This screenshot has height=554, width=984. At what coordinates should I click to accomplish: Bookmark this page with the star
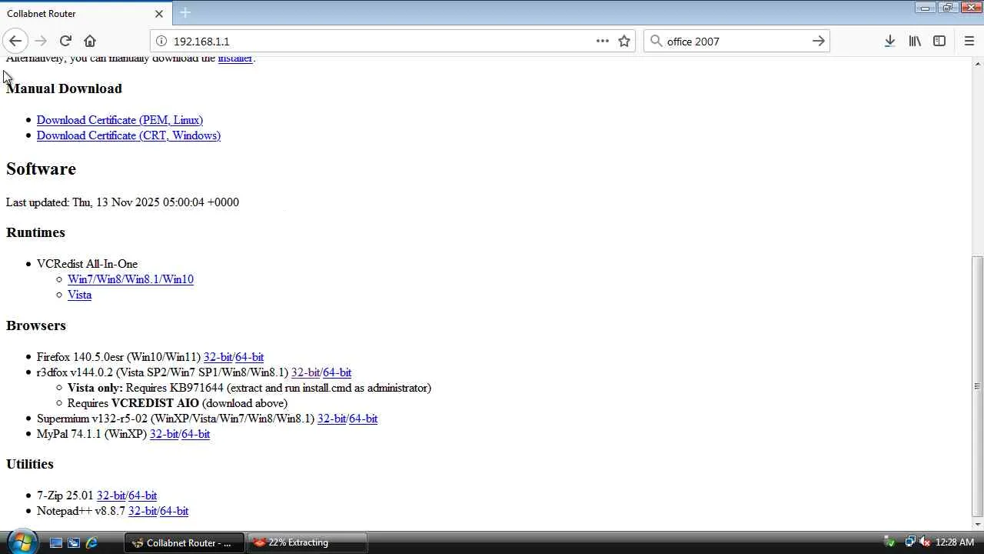(x=624, y=41)
